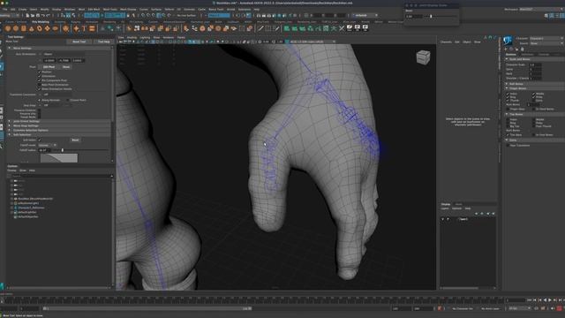Click Reset button in Soft Selection
The width and height of the screenshot is (565, 318).
pos(75,140)
